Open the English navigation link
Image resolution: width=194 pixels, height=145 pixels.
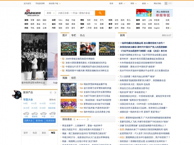coord(157,28)
